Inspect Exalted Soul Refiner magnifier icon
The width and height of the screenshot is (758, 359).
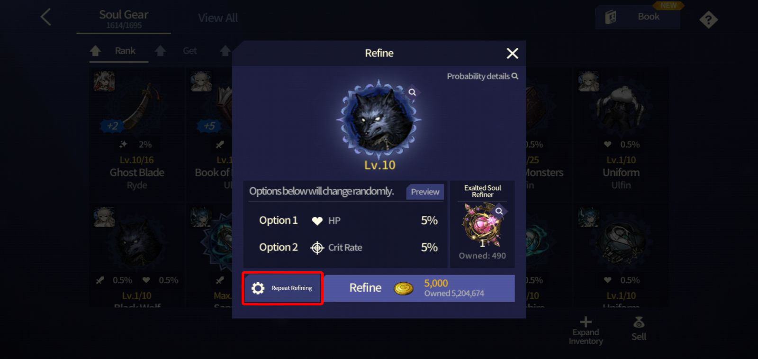coord(499,211)
